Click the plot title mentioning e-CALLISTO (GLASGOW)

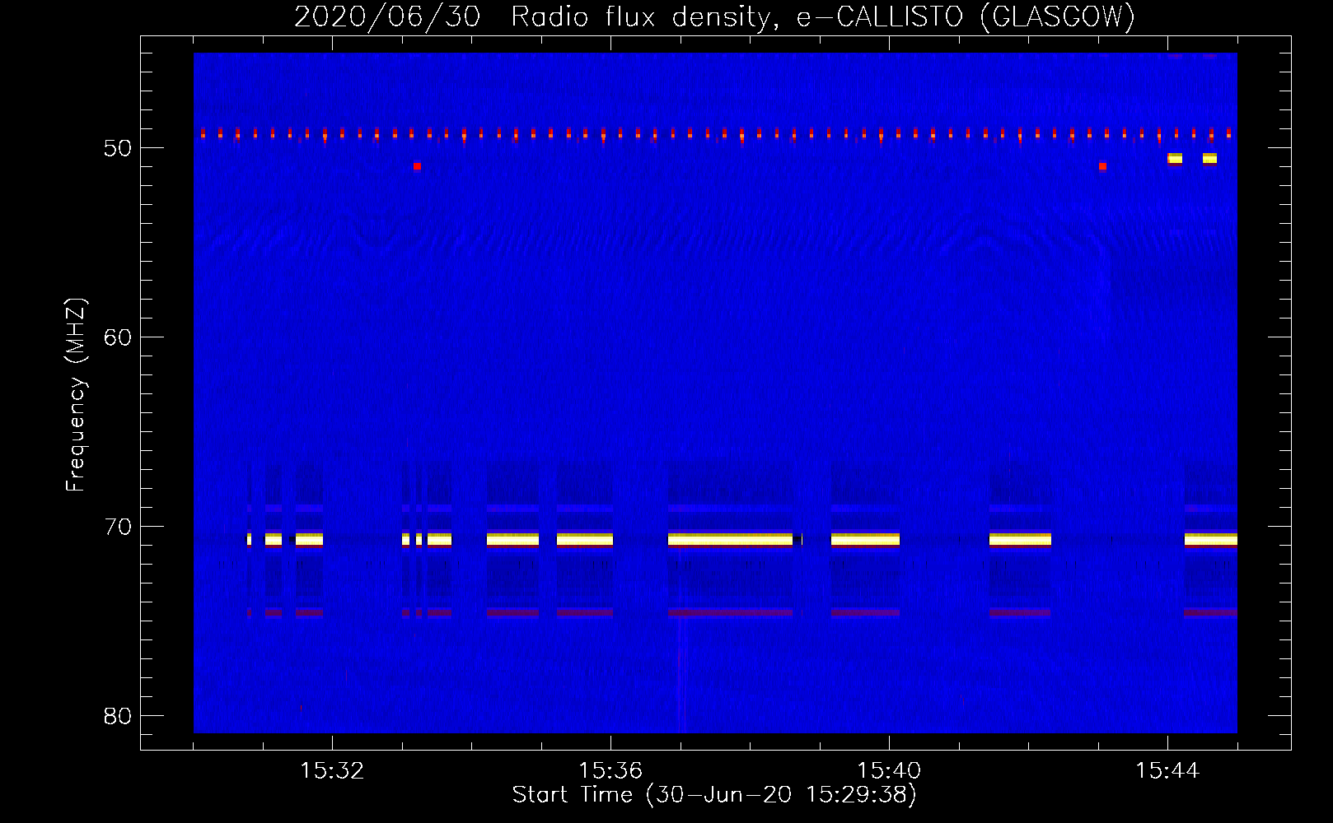[714, 16]
